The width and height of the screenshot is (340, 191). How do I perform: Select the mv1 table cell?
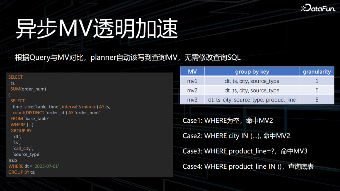pos(192,81)
